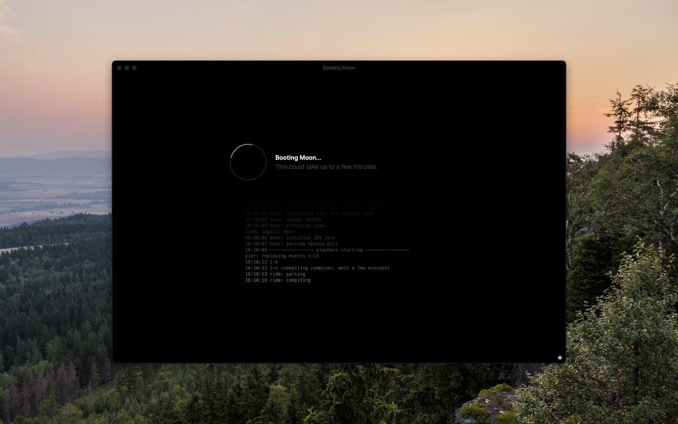Click the bug report icon
Image resolution: width=678 pixels, height=424 pixels.
(x=560, y=358)
